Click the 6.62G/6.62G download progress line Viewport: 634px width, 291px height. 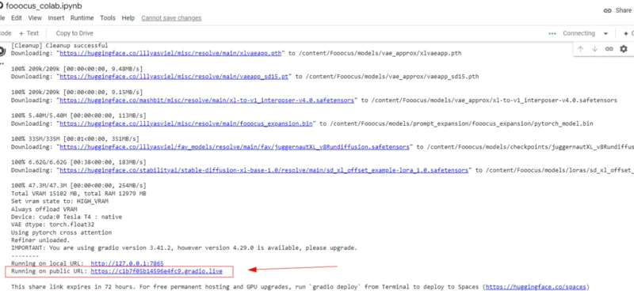(x=78, y=162)
